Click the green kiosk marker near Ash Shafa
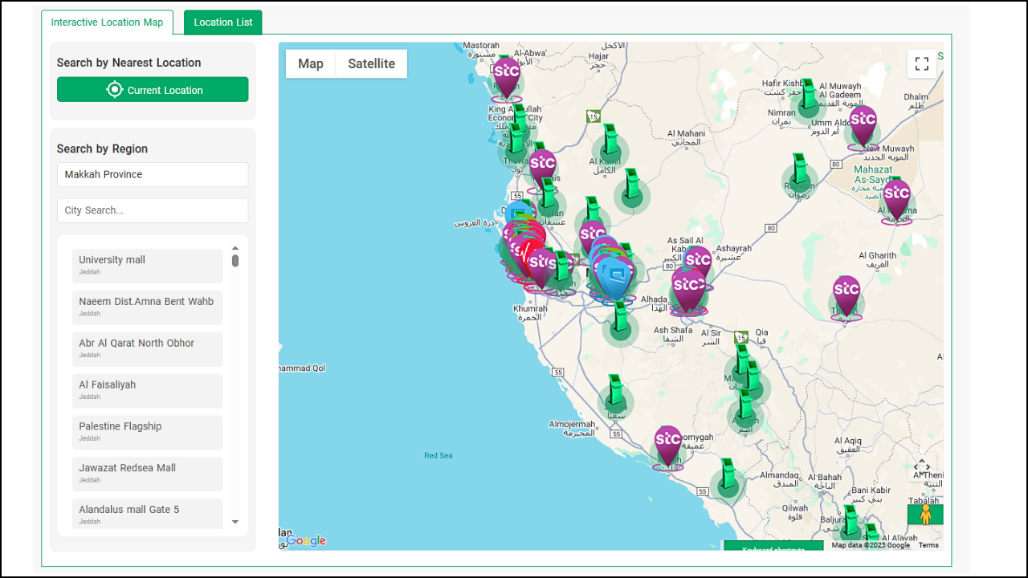 pyautogui.click(x=619, y=323)
